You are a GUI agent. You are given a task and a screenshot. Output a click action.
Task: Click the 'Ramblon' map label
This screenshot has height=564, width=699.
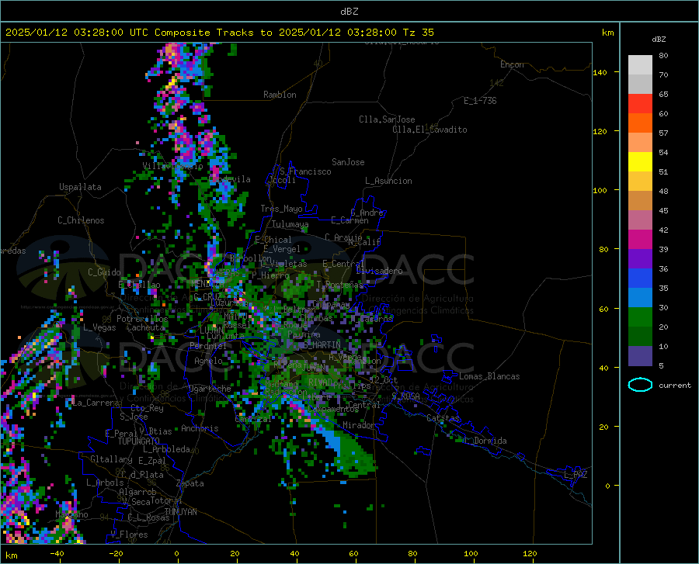280,95
